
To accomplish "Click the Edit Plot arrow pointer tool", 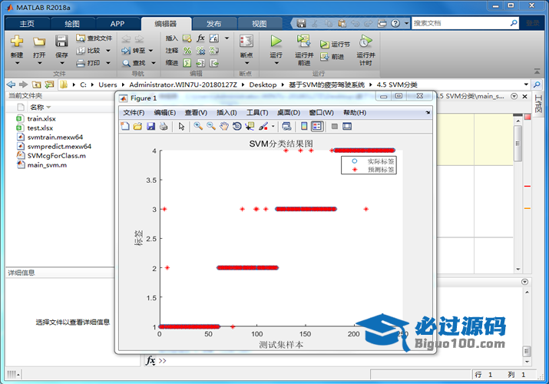I will point(181,126).
